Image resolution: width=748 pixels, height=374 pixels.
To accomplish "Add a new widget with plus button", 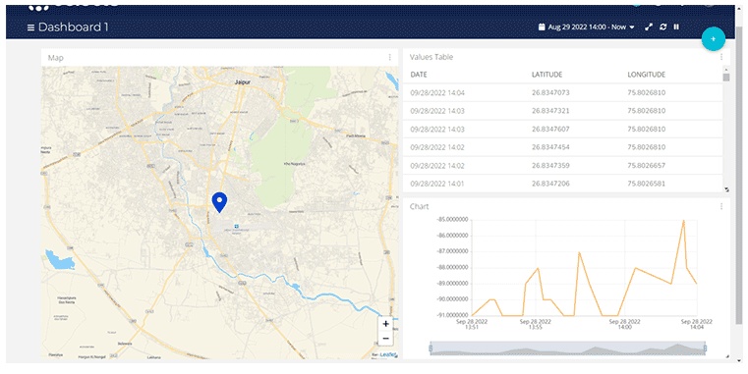I will pos(714,39).
